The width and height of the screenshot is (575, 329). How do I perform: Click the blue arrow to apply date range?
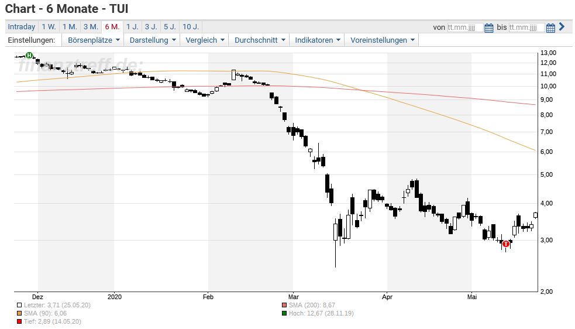click(562, 27)
